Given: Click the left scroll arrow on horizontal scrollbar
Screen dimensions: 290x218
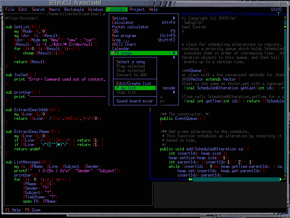Looking at the screenshot, I should 189,179.
